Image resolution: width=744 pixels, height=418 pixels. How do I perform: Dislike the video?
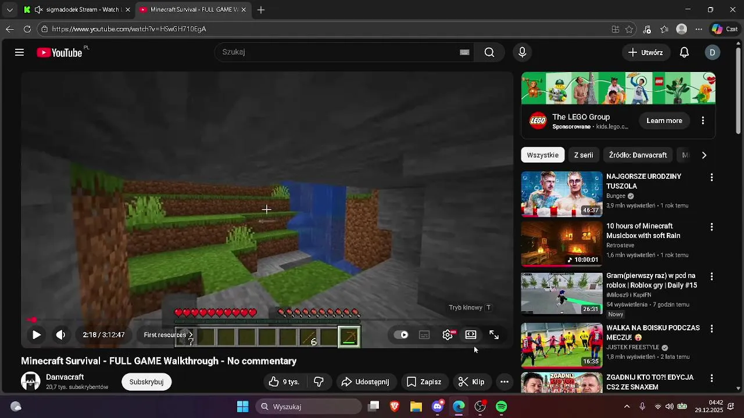(x=319, y=382)
